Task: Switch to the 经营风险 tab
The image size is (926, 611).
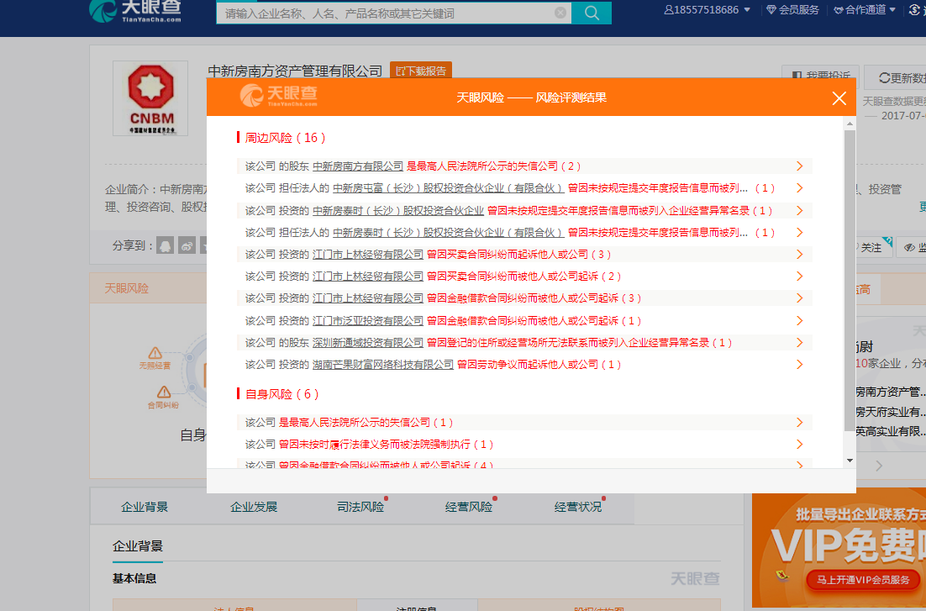Action: 469,507
